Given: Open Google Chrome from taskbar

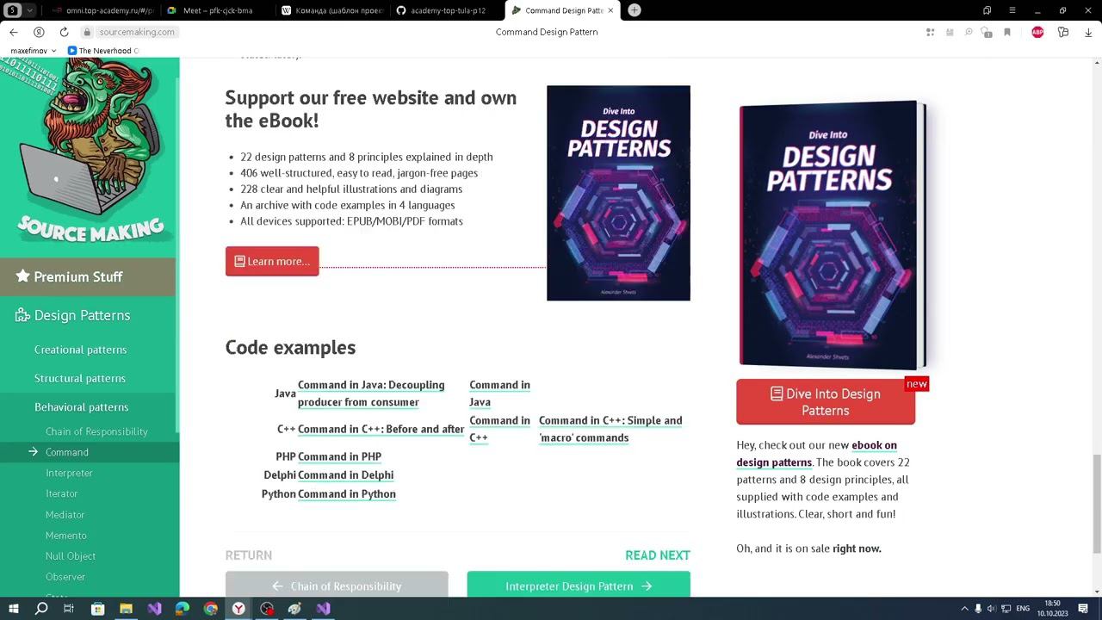Looking at the screenshot, I should click(x=210, y=609).
